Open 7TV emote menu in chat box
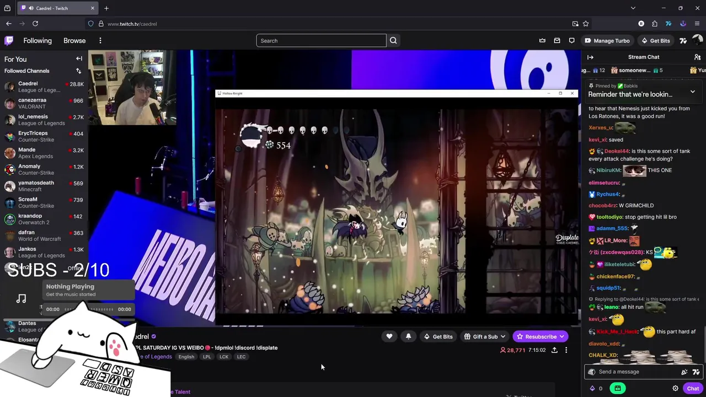 [x=696, y=372]
